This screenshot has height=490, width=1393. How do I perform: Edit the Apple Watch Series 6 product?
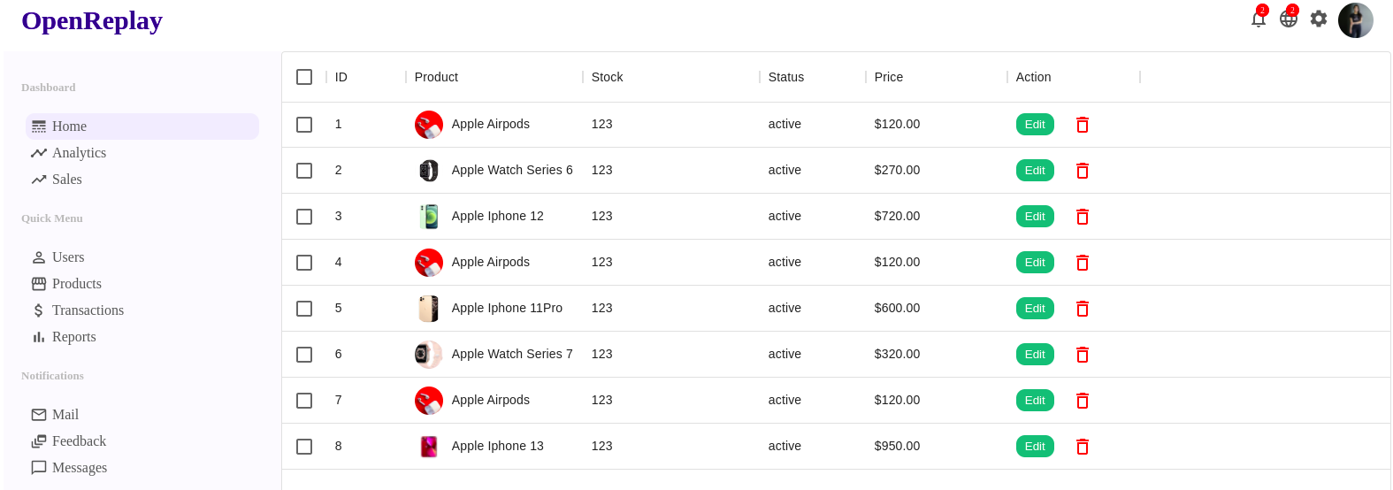(x=1035, y=171)
